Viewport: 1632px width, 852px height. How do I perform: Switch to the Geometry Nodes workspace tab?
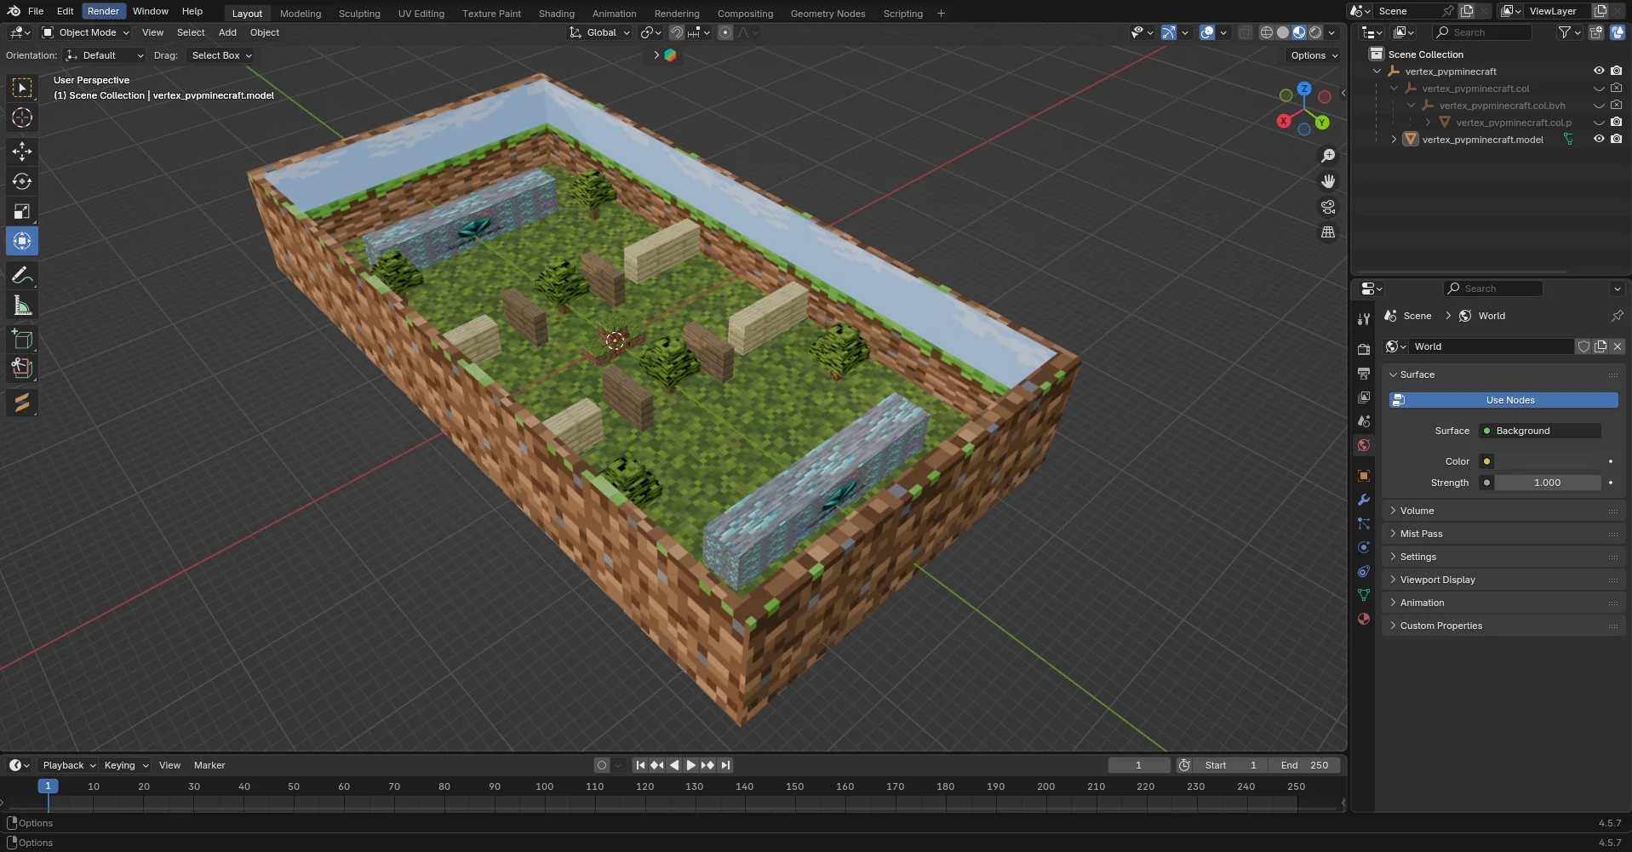pyautogui.click(x=827, y=14)
